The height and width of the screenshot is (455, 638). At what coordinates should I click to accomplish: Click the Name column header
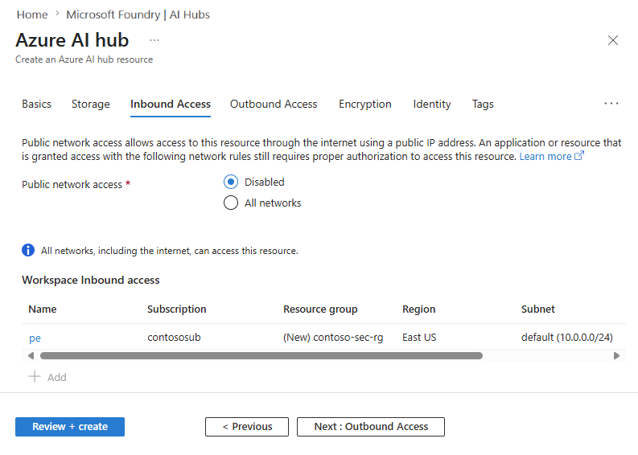43,309
